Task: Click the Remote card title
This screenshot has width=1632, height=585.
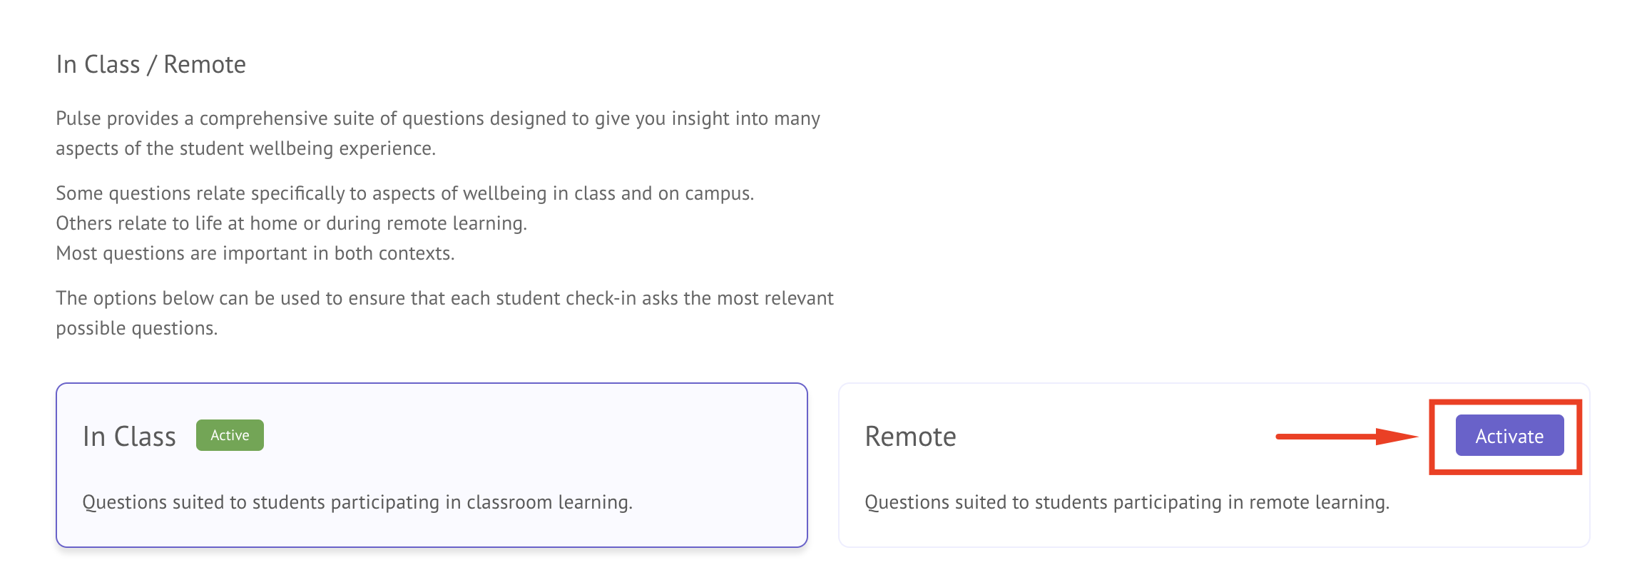Action: pos(909,437)
